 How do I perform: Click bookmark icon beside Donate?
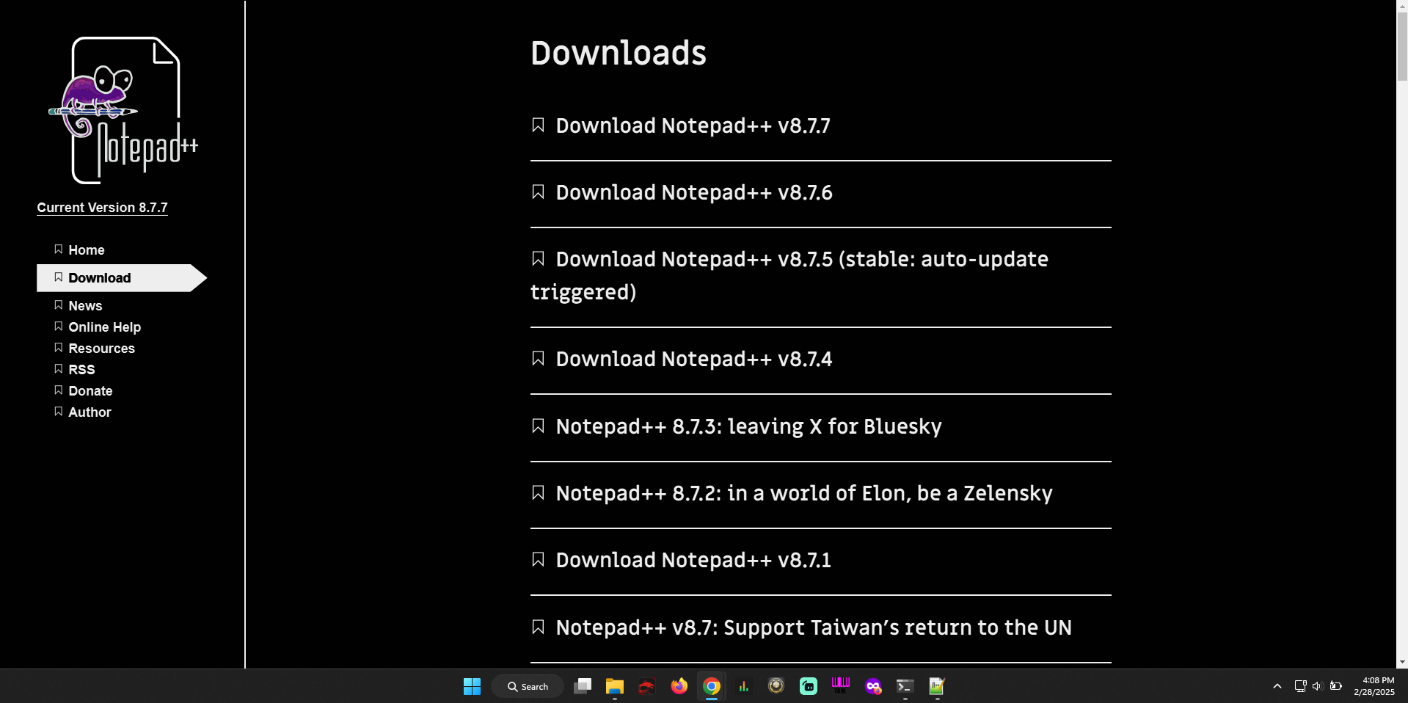pyautogui.click(x=58, y=390)
